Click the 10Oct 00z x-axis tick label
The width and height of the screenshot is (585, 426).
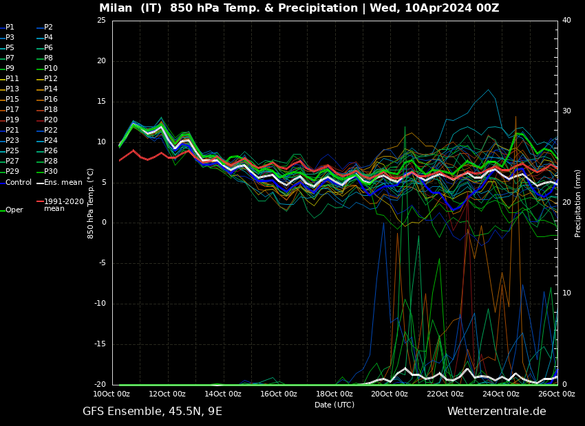111,394
